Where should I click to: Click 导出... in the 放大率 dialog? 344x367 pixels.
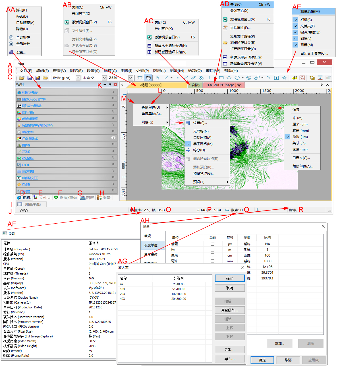[x=230, y=349]
